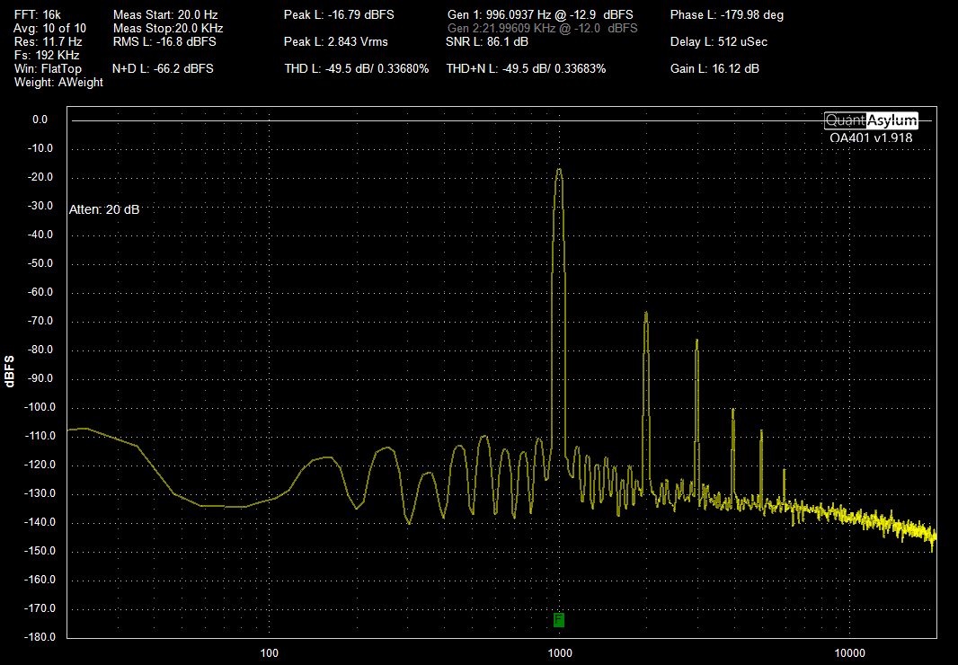Click 'Peak L: 2.843 Vrms' measurement
This screenshot has width=958, height=665.
point(336,41)
